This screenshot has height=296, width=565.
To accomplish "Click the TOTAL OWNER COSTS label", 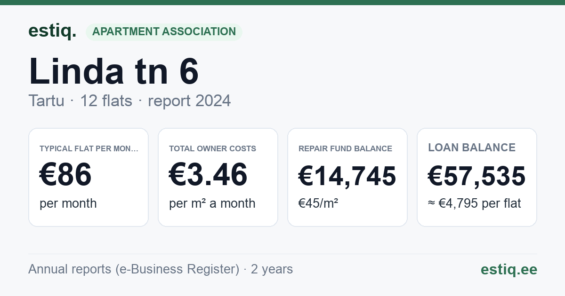I will coord(212,148).
